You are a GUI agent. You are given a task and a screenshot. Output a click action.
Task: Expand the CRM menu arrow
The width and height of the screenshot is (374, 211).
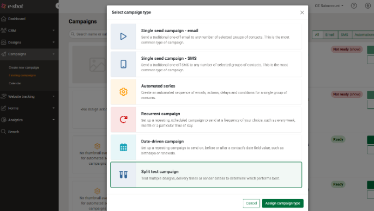53,30
